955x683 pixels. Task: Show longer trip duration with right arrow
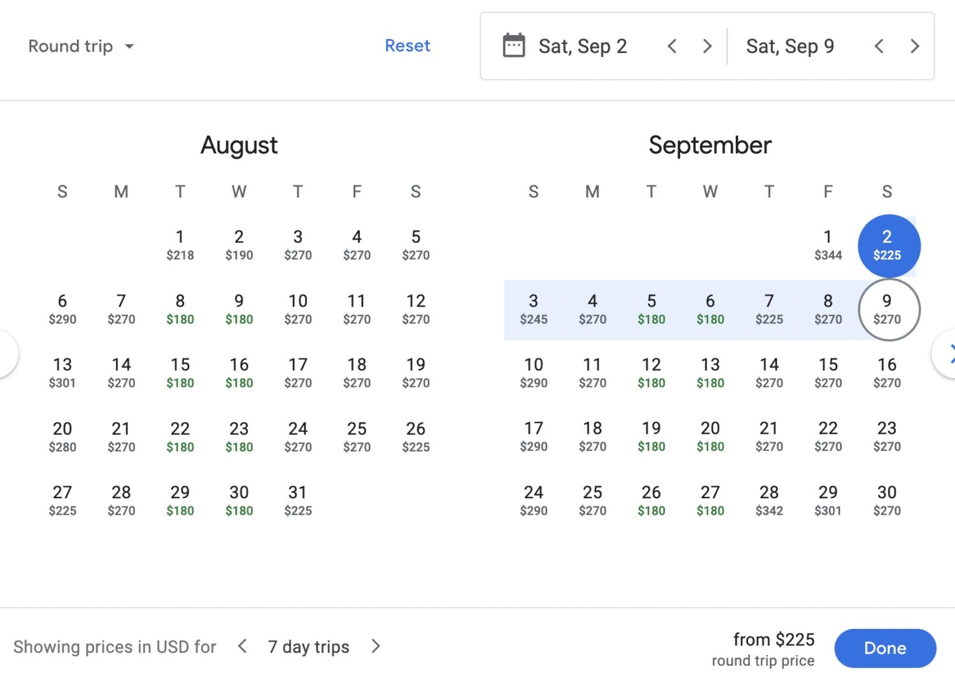(x=376, y=646)
